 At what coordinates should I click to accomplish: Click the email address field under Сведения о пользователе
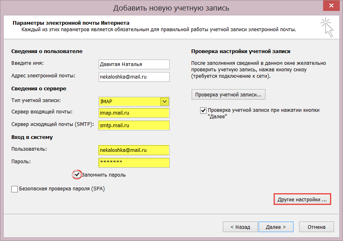click(x=134, y=77)
